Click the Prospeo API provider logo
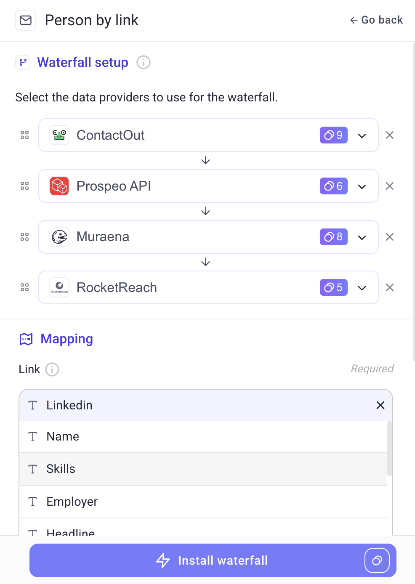 pyautogui.click(x=59, y=186)
